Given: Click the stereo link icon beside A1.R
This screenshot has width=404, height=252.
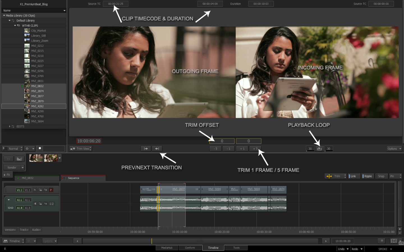Looking at the screenshot, I should coord(11,208).
